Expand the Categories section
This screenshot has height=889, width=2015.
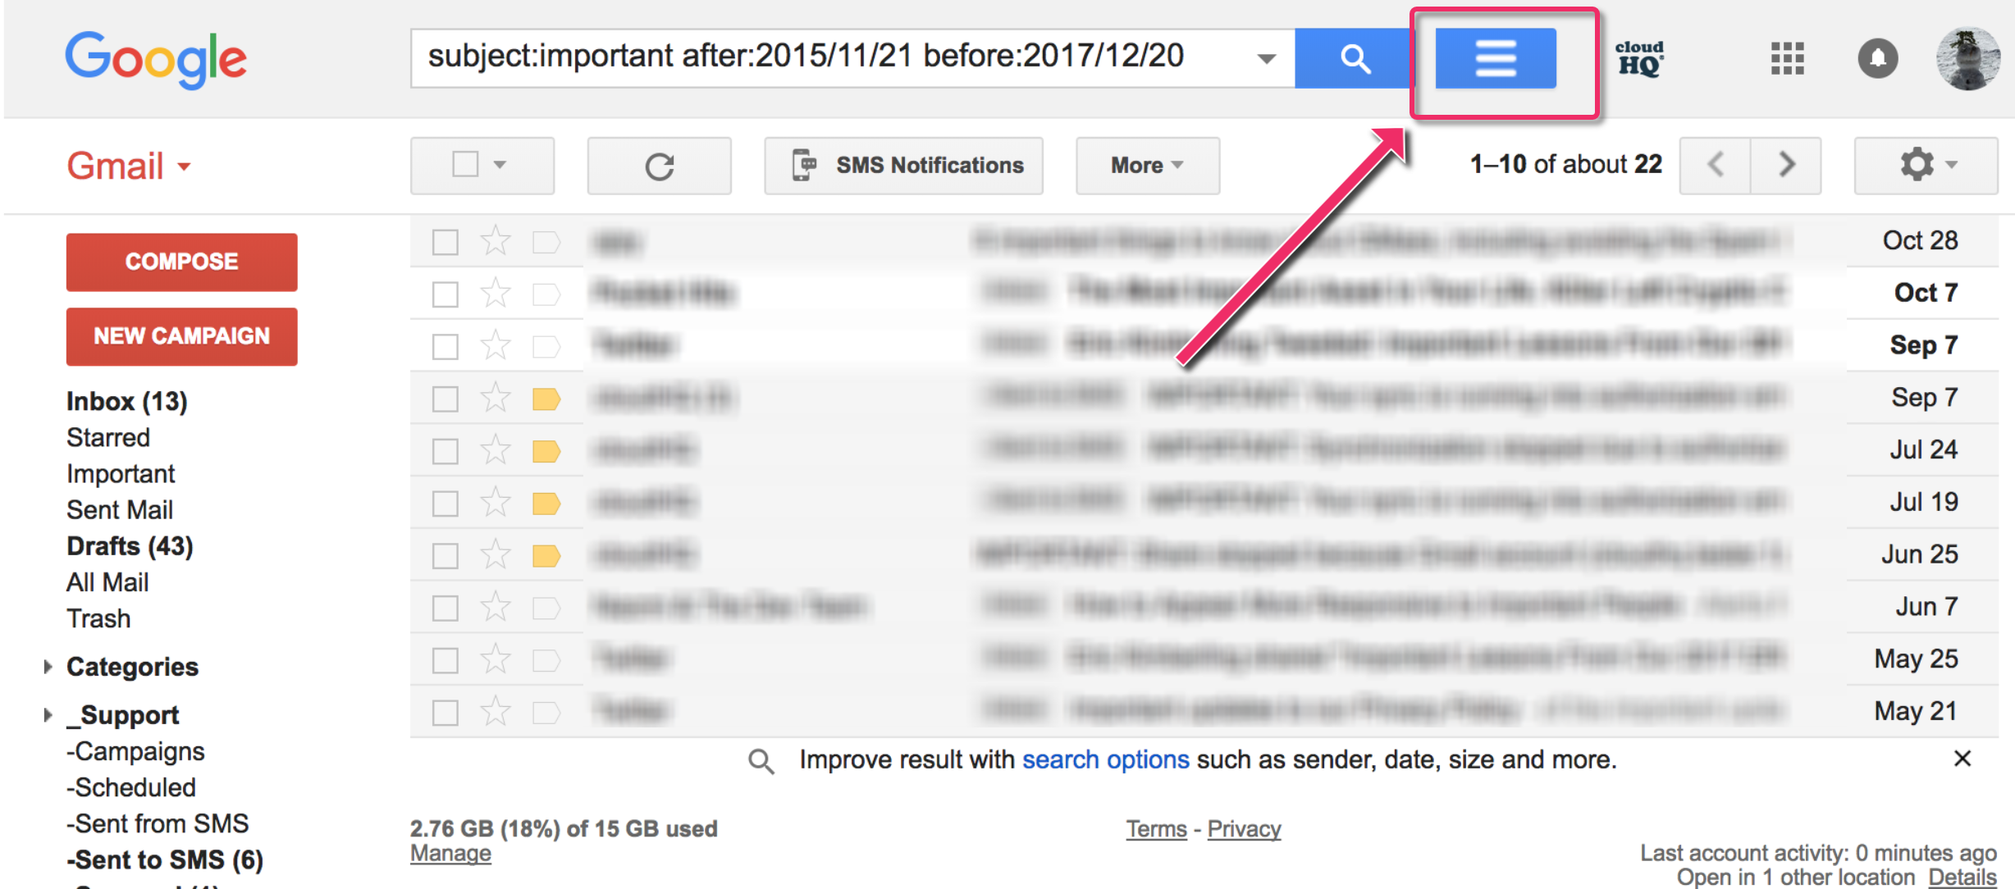point(48,667)
